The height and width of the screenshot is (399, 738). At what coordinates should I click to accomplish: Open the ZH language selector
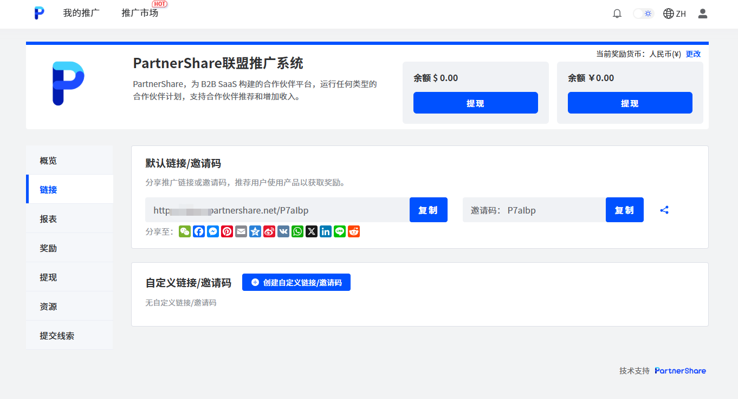675,14
